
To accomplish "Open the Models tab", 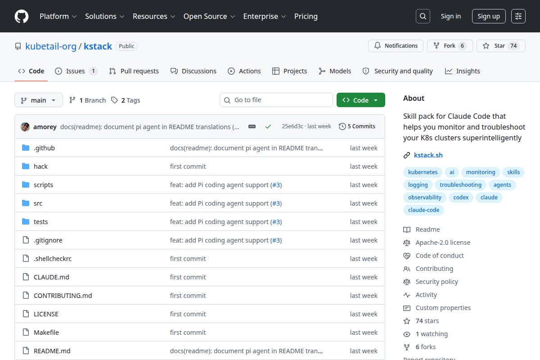I will tap(335, 71).
